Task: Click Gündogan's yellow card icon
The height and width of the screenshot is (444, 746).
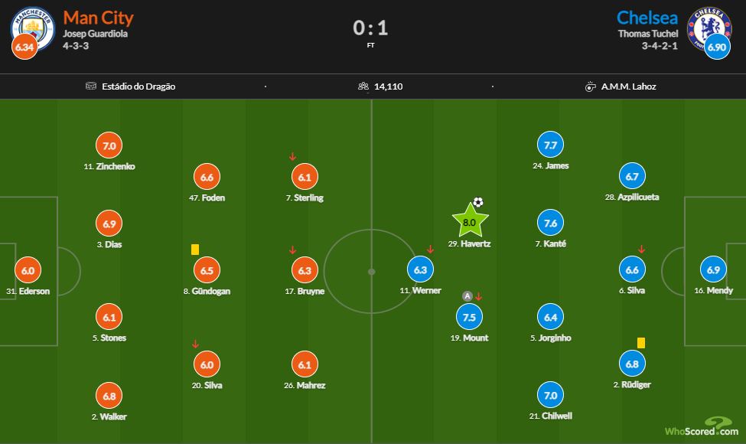Action: [195, 250]
